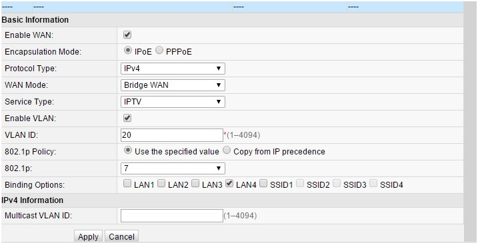Uncheck the LAN4 binding option
Image resolution: width=478 pixels, height=243 pixels.
229,184
